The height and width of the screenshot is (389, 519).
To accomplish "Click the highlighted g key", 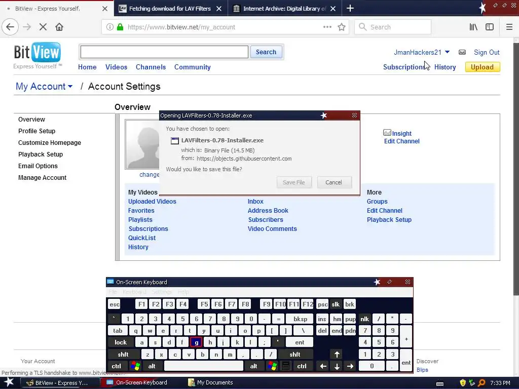I will coord(196,342).
